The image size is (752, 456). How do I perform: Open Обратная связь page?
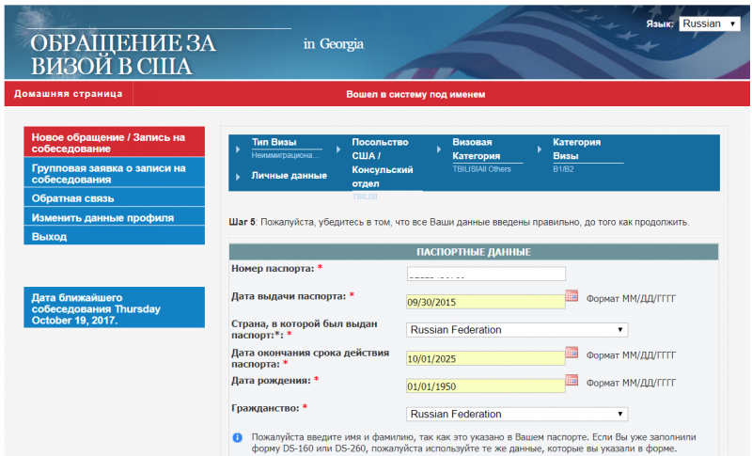(x=114, y=198)
